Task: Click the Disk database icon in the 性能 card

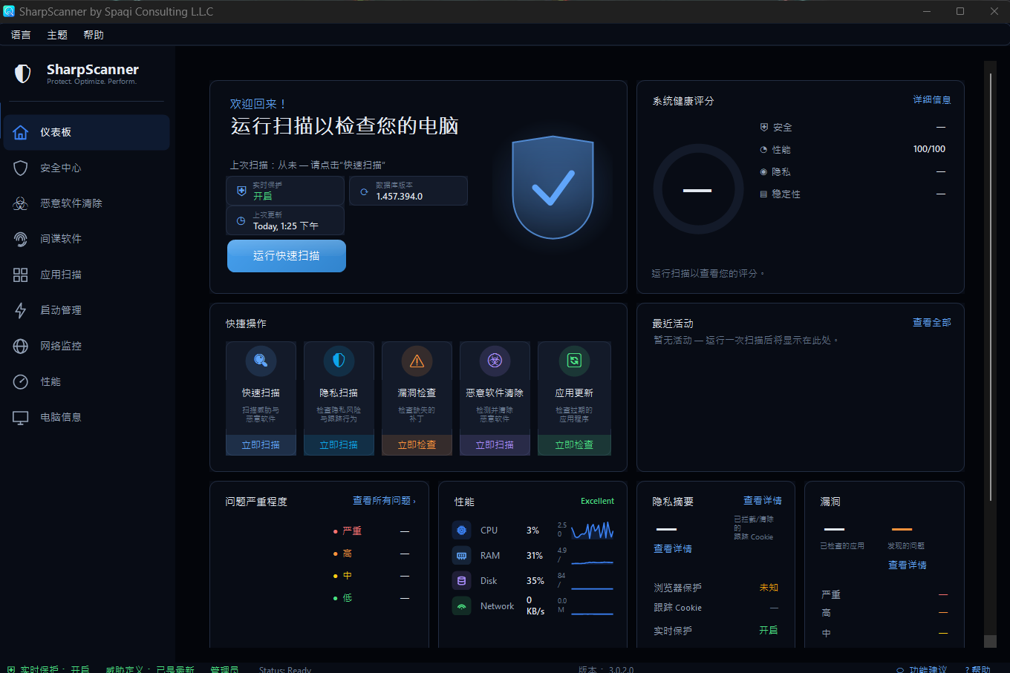Action: [x=461, y=581]
